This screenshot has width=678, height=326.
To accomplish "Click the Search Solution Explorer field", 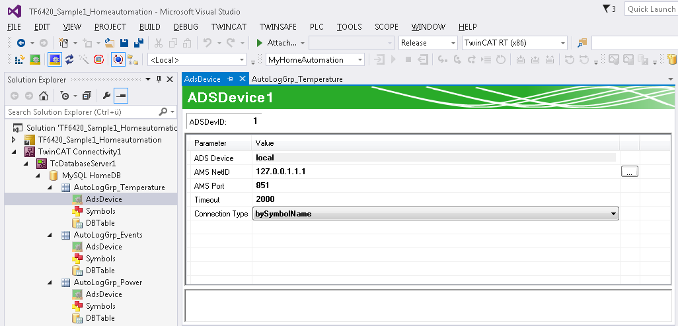I will click(91, 112).
